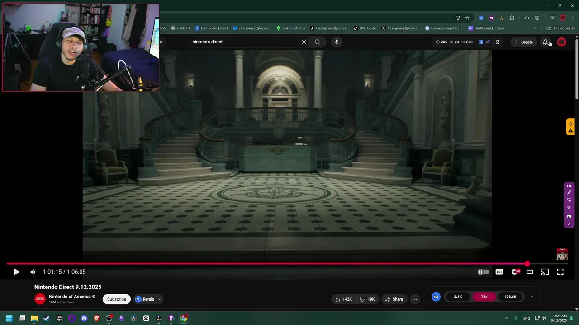
Task: Open ChatGPT bookmark
Action: pyautogui.click(x=180, y=28)
